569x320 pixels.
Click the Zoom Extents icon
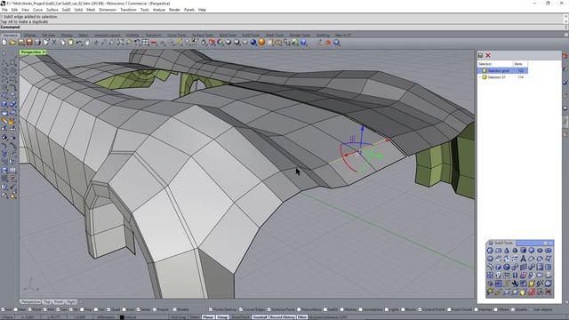pos(120,43)
